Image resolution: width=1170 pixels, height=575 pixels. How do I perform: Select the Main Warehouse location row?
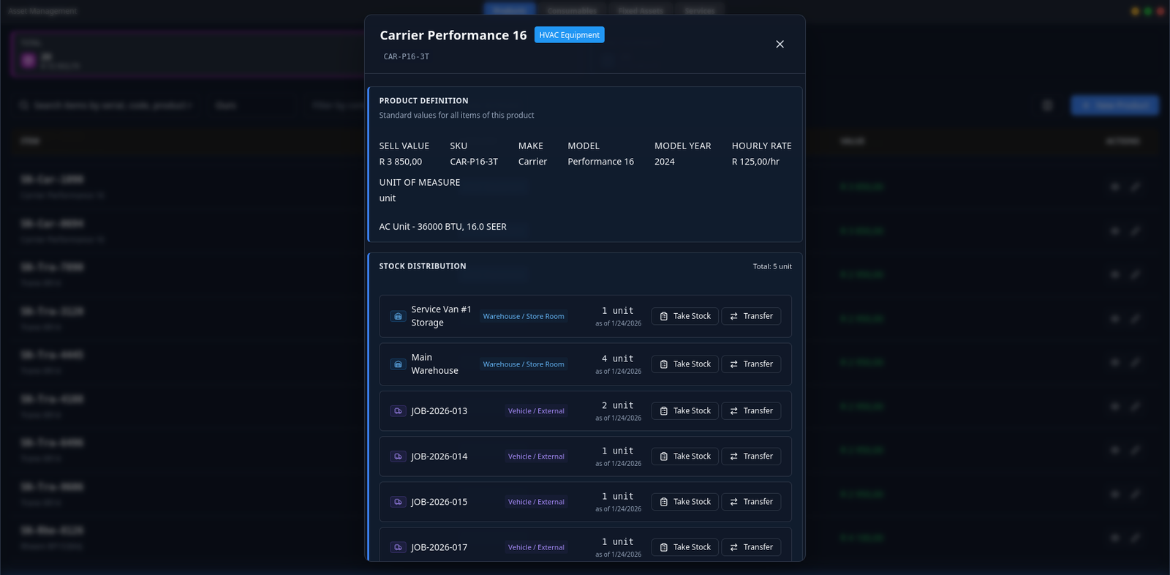click(434, 364)
